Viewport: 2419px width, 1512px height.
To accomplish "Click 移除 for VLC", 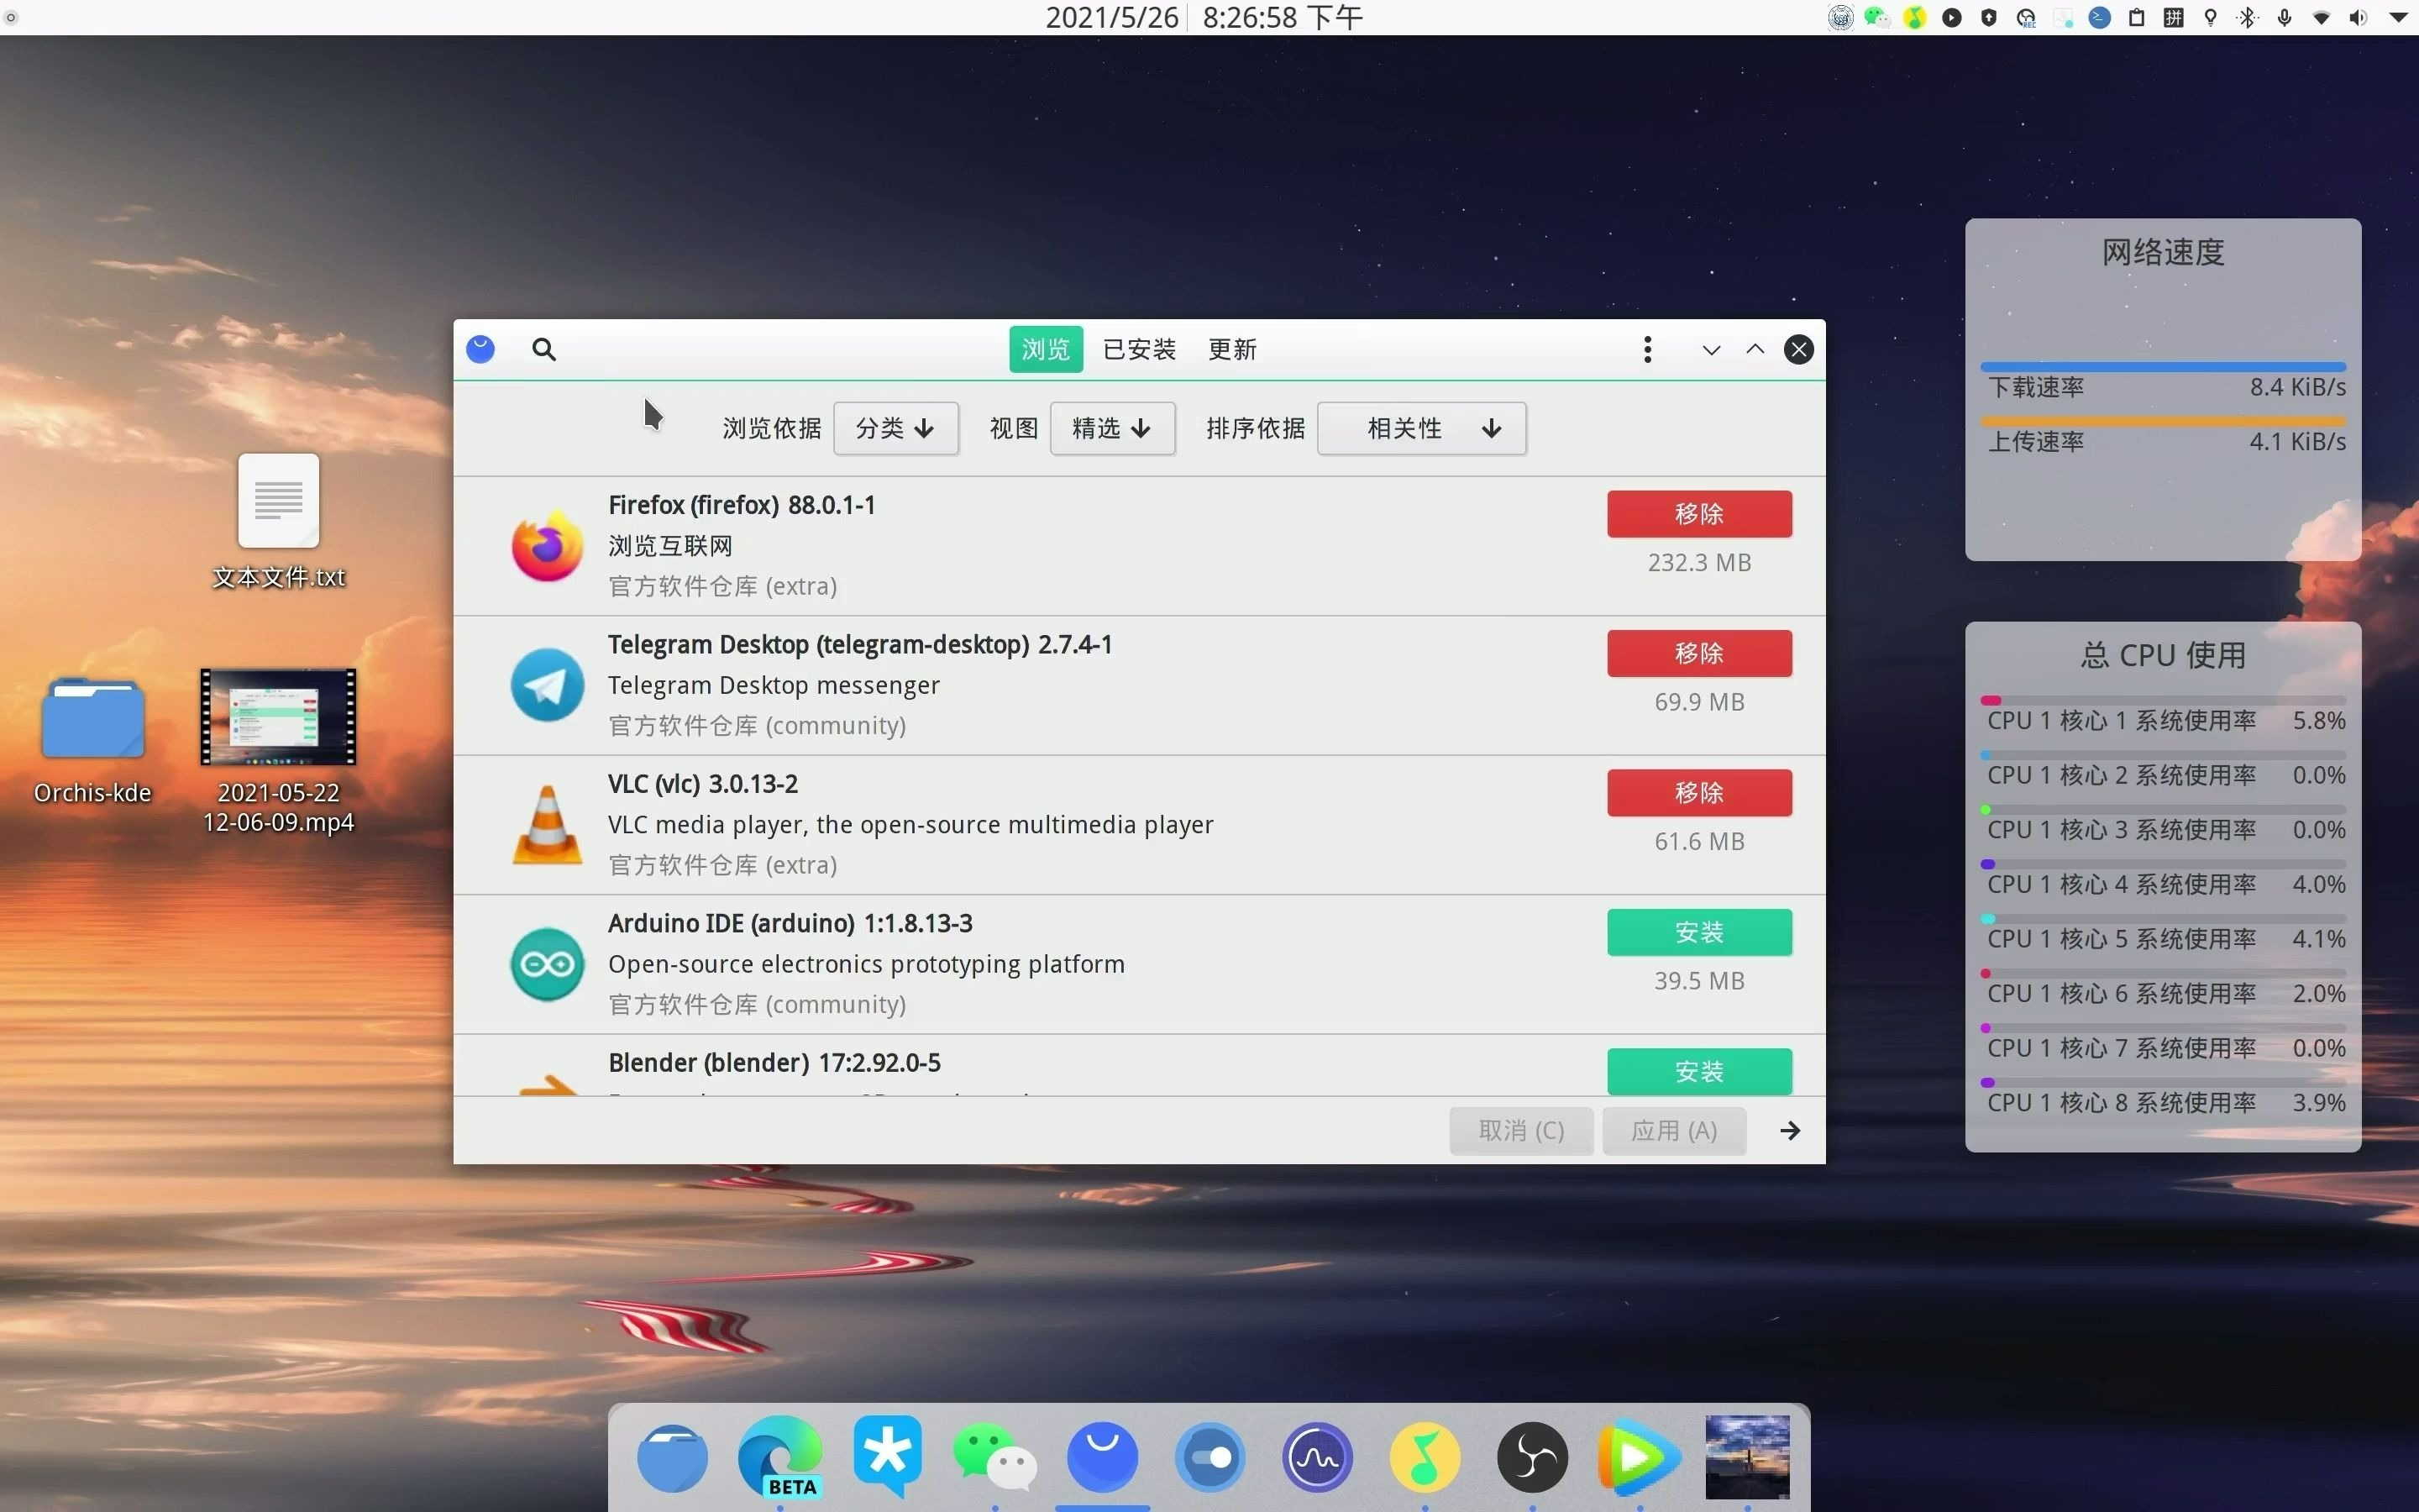I will (1699, 793).
